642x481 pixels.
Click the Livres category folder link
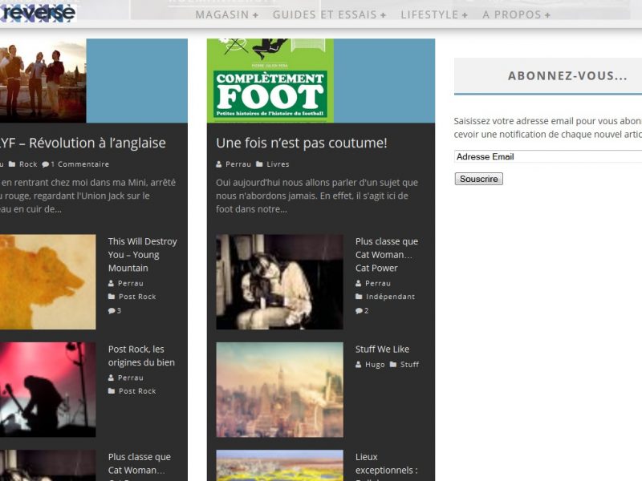(278, 164)
